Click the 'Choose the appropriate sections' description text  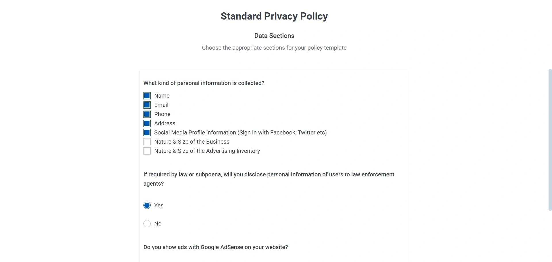pos(274,48)
